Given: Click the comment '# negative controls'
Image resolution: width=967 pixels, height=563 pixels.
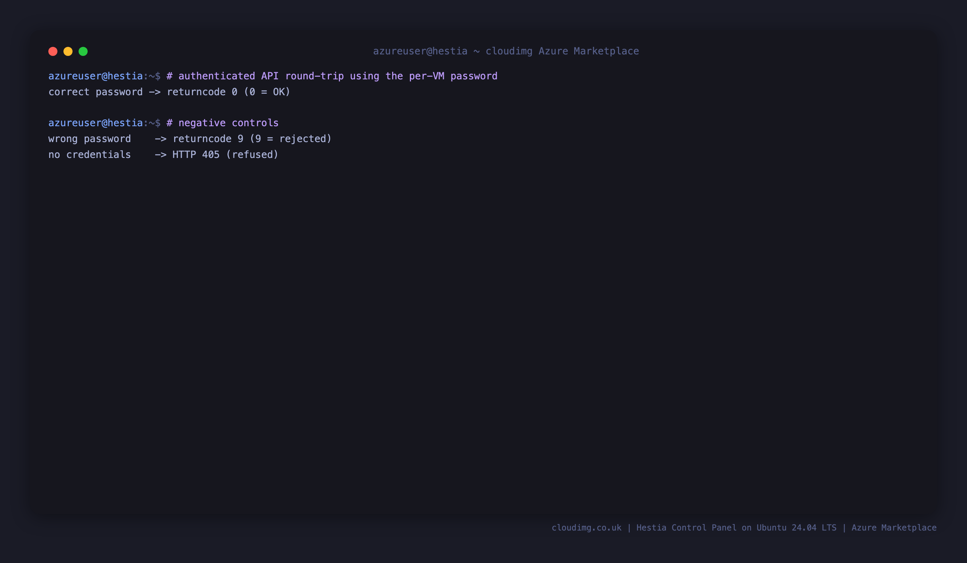Looking at the screenshot, I should point(222,123).
